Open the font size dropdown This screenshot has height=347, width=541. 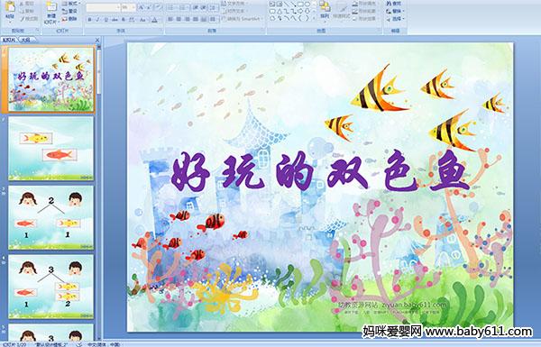click(x=128, y=7)
